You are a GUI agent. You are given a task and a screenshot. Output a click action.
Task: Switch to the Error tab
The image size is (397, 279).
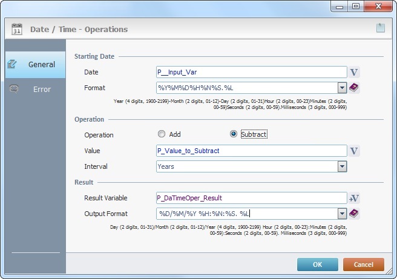[x=35, y=89]
